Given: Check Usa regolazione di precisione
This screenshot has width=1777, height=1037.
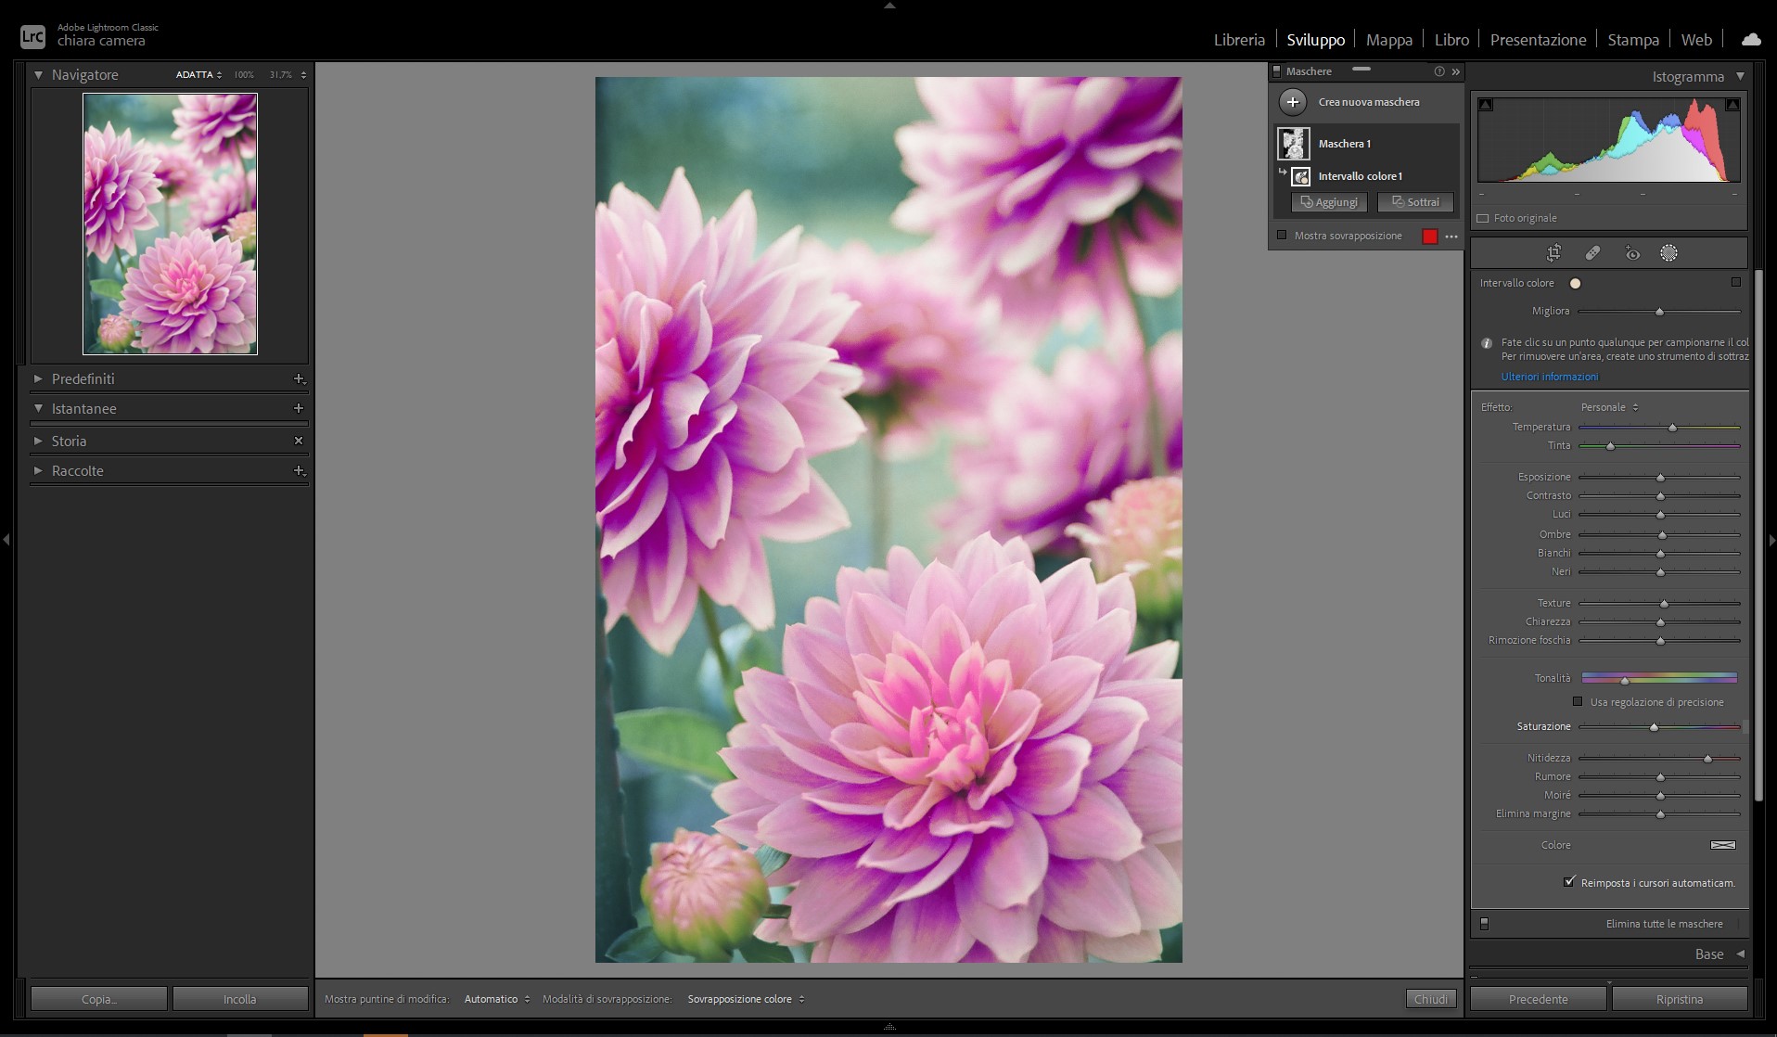Looking at the screenshot, I should (x=1578, y=702).
